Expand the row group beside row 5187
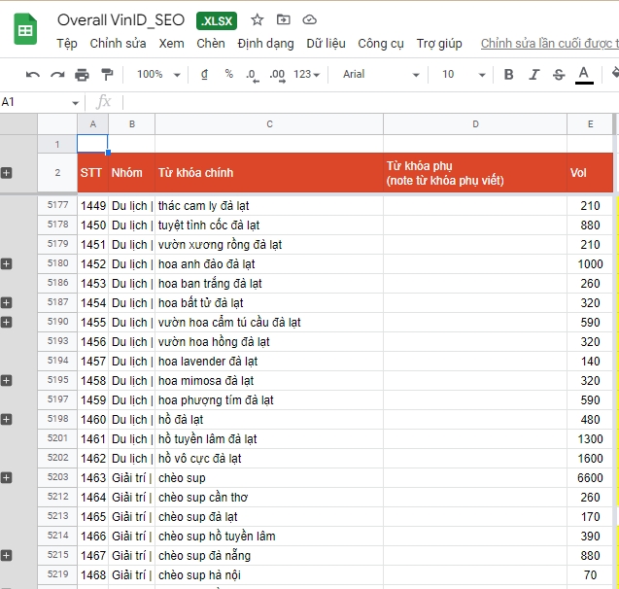This screenshot has height=589, width=619. [x=6, y=303]
